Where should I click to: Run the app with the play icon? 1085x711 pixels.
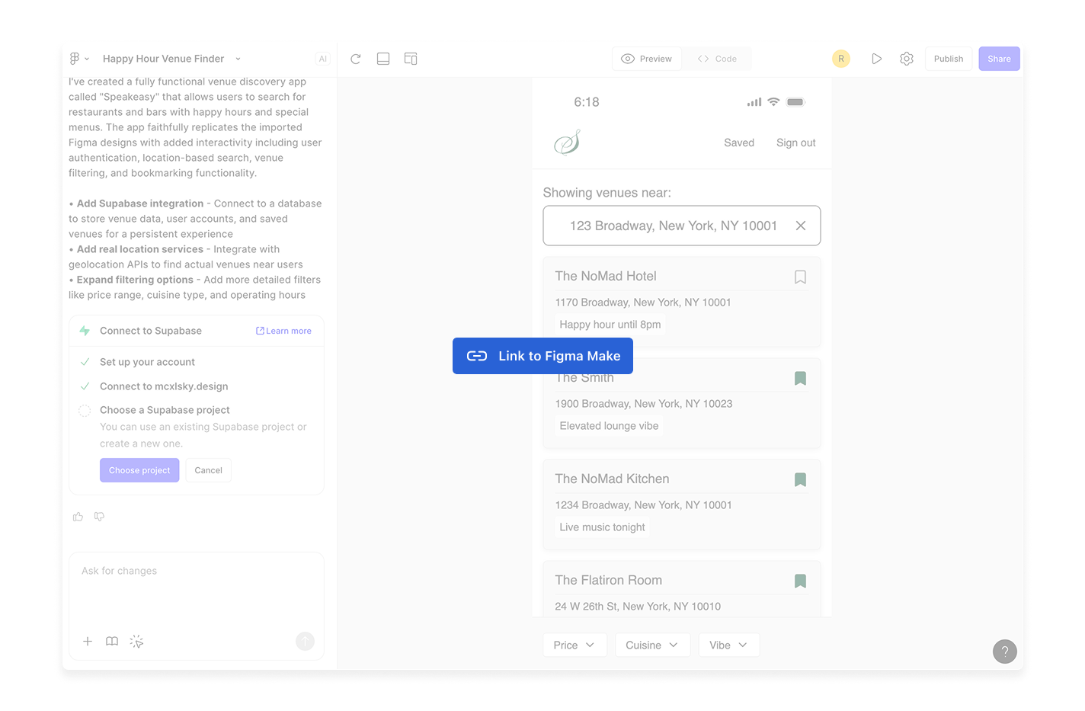coord(876,58)
